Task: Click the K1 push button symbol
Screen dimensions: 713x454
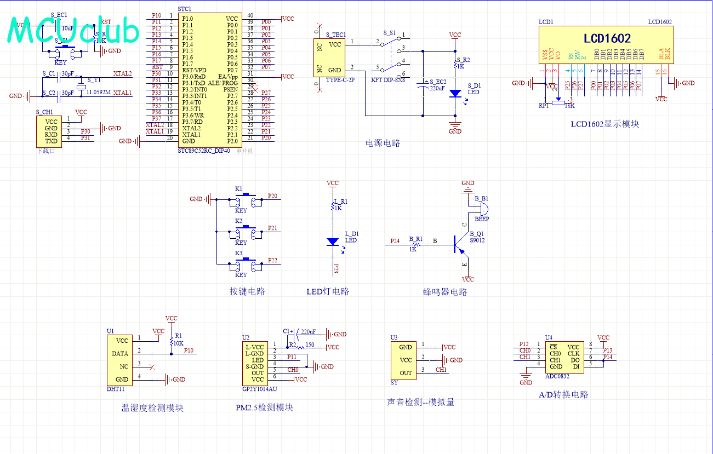Action: tap(246, 201)
